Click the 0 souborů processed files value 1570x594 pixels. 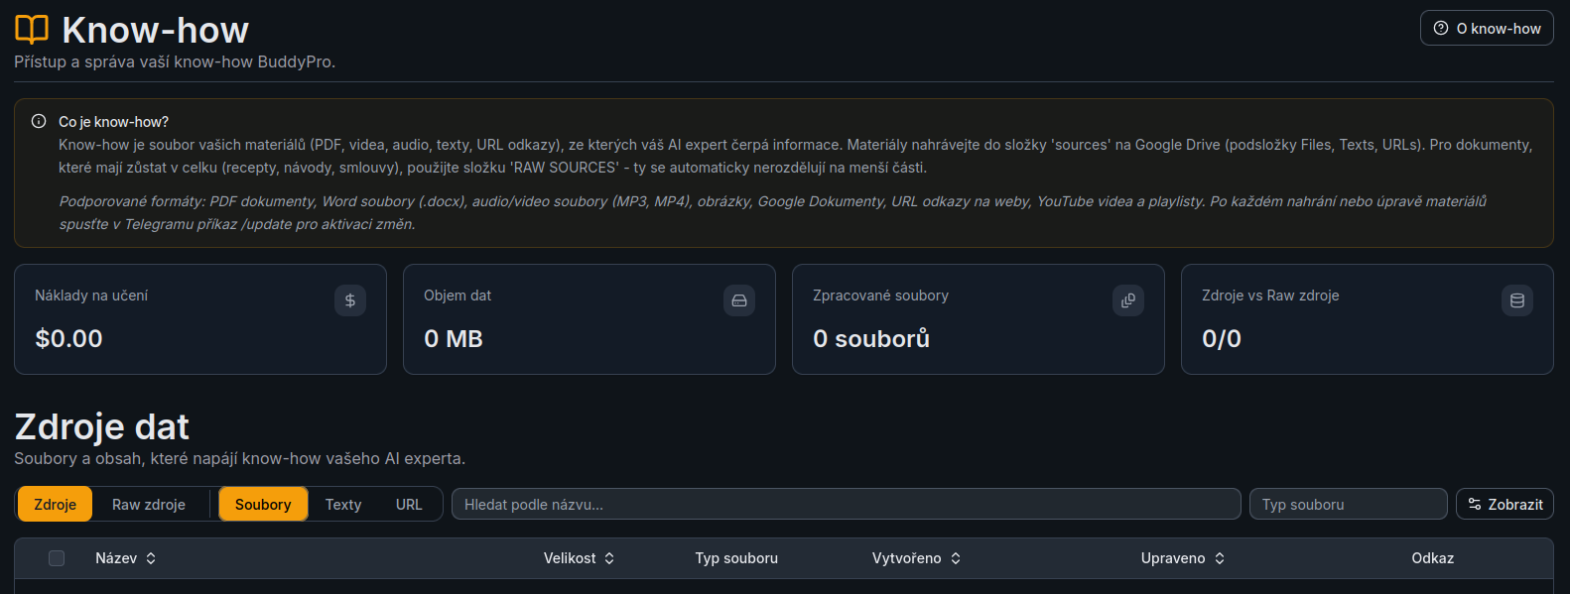click(x=871, y=338)
